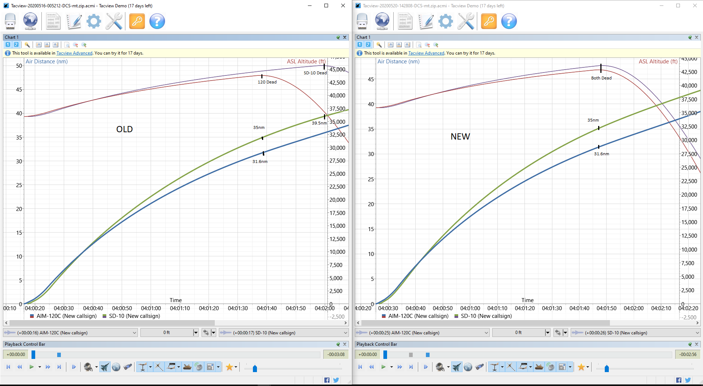Screen dimensions: 703x386
Task: Expand the AIM-120C object dropdown in right window
Action: [486, 333]
